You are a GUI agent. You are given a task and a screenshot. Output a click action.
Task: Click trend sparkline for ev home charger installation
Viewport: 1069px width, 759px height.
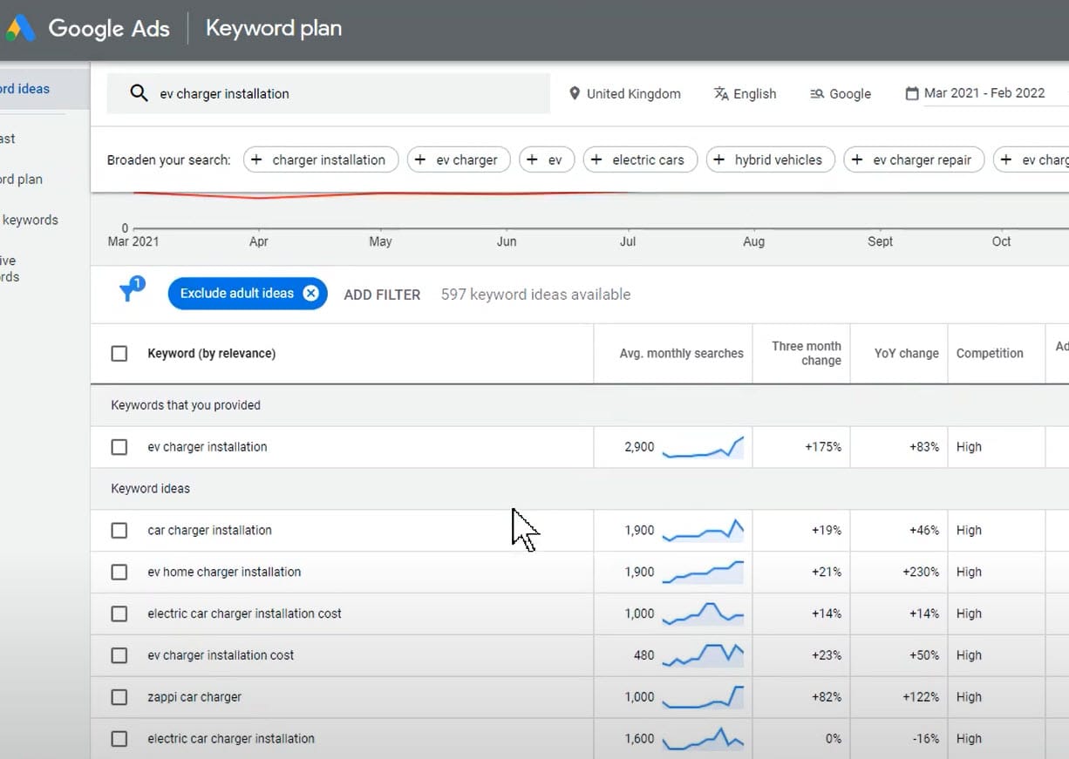coord(703,573)
